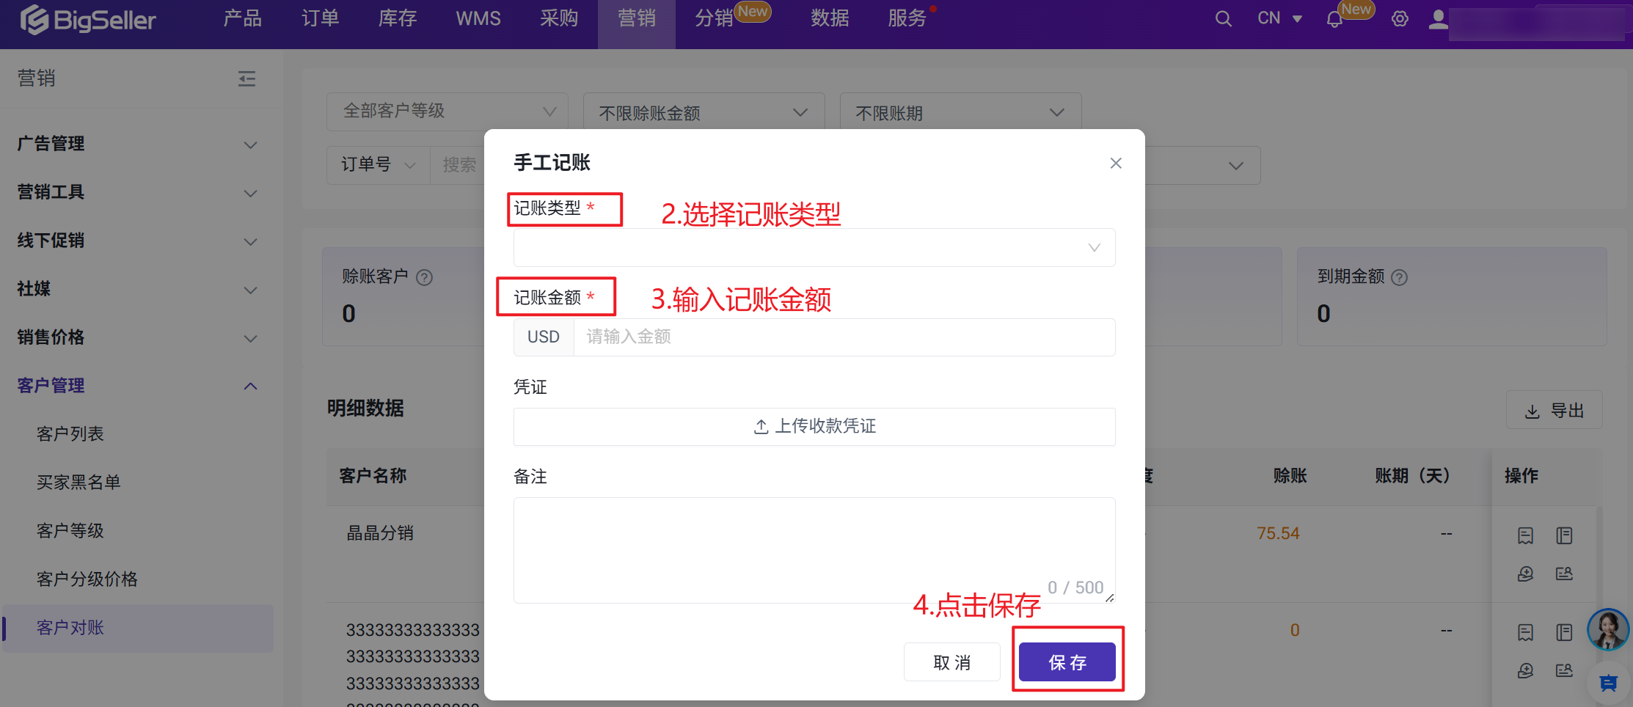Click the lower-left action icon for 3333 customer
Viewport: 1633px width, 707px height.
pyautogui.click(x=1526, y=670)
